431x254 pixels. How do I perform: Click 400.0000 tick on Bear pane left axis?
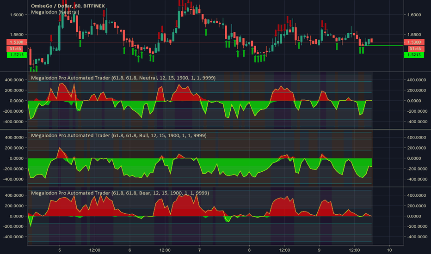(14, 195)
